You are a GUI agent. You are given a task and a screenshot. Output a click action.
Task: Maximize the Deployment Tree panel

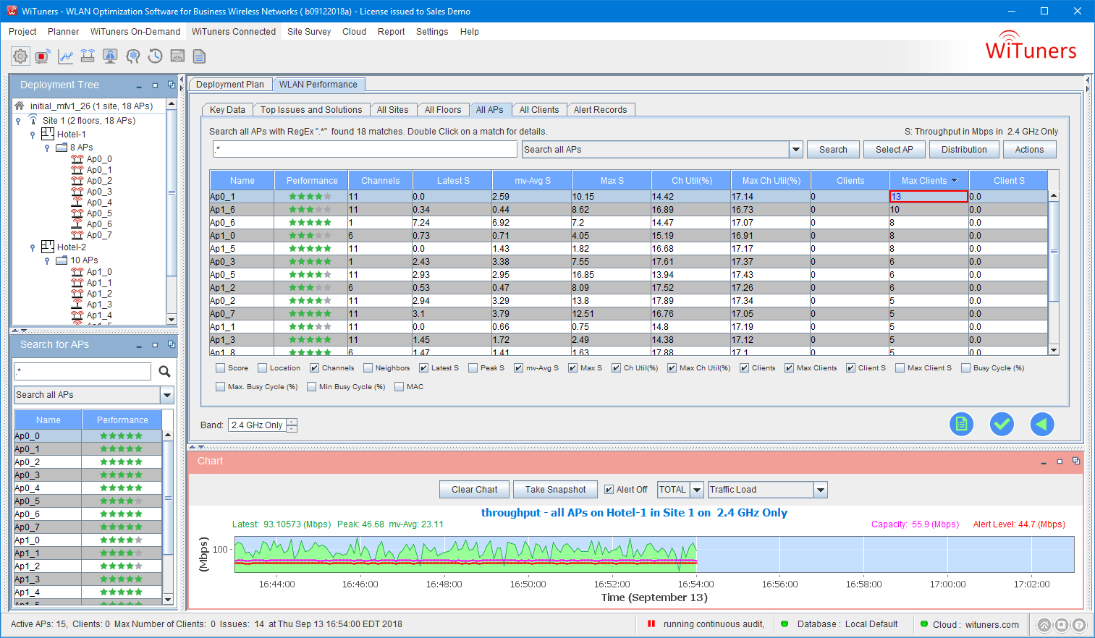pyautogui.click(x=155, y=85)
